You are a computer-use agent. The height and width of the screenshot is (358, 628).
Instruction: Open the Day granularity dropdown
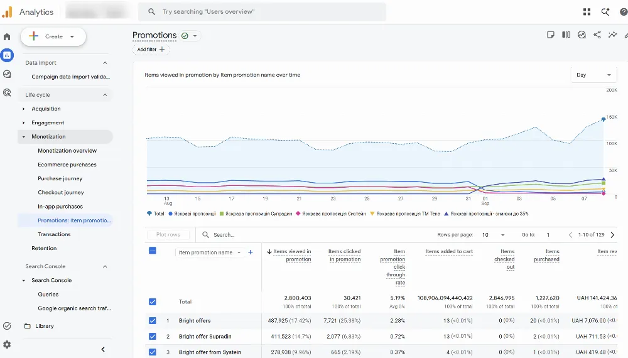pyautogui.click(x=593, y=75)
